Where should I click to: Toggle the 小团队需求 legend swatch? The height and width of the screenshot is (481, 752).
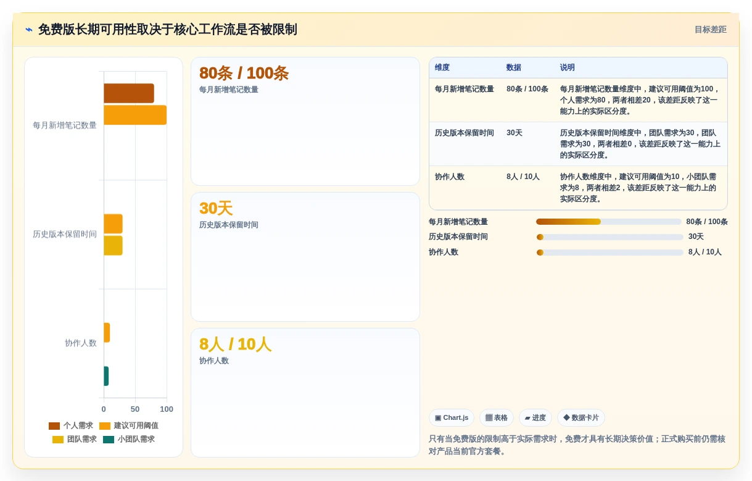tap(109, 440)
